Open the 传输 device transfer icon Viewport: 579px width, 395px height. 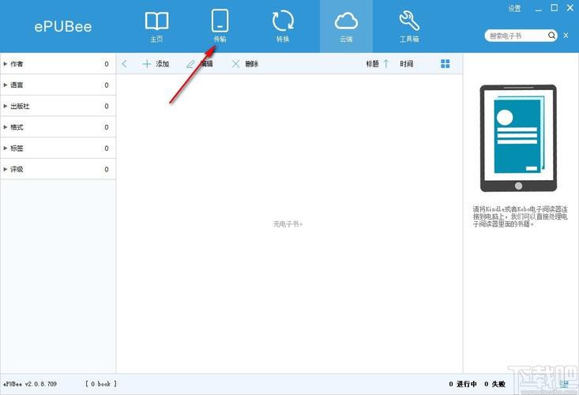pos(220,24)
